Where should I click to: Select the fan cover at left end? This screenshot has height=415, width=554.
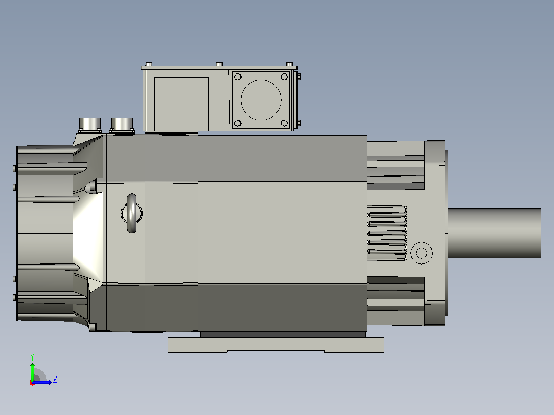tap(45, 233)
